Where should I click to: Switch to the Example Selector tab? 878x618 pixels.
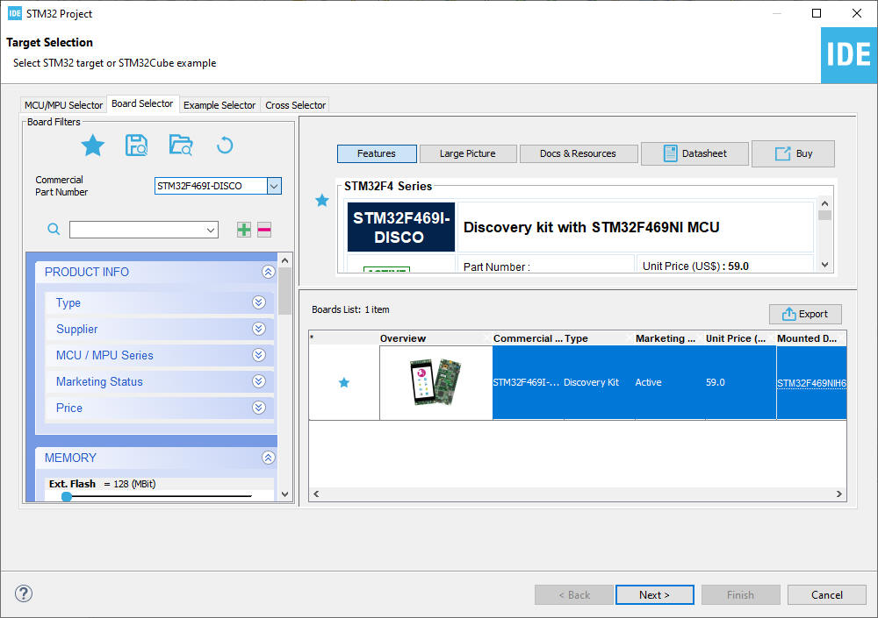[219, 105]
